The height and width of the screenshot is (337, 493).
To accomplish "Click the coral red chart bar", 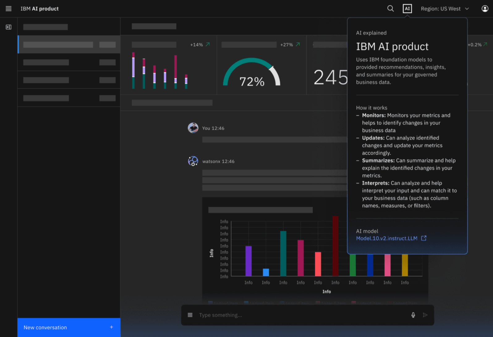I will [318, 264].
